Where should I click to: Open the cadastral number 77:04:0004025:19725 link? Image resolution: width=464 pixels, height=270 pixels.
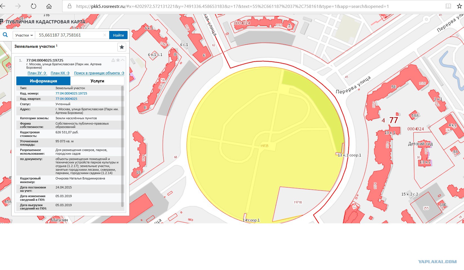pyautogui.click(x=71, y=93)
